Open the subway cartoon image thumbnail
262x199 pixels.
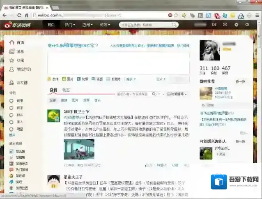79,149
